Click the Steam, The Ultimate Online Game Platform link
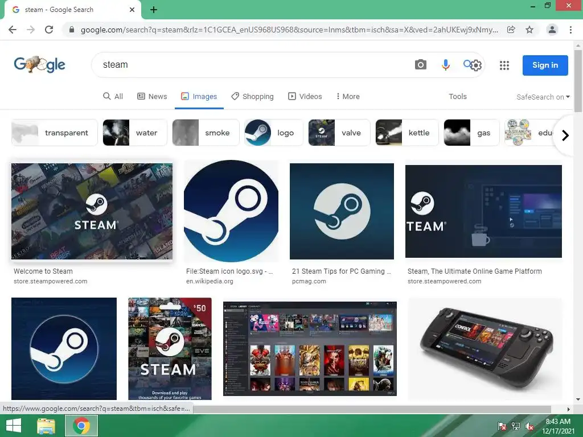 (474, 271)
